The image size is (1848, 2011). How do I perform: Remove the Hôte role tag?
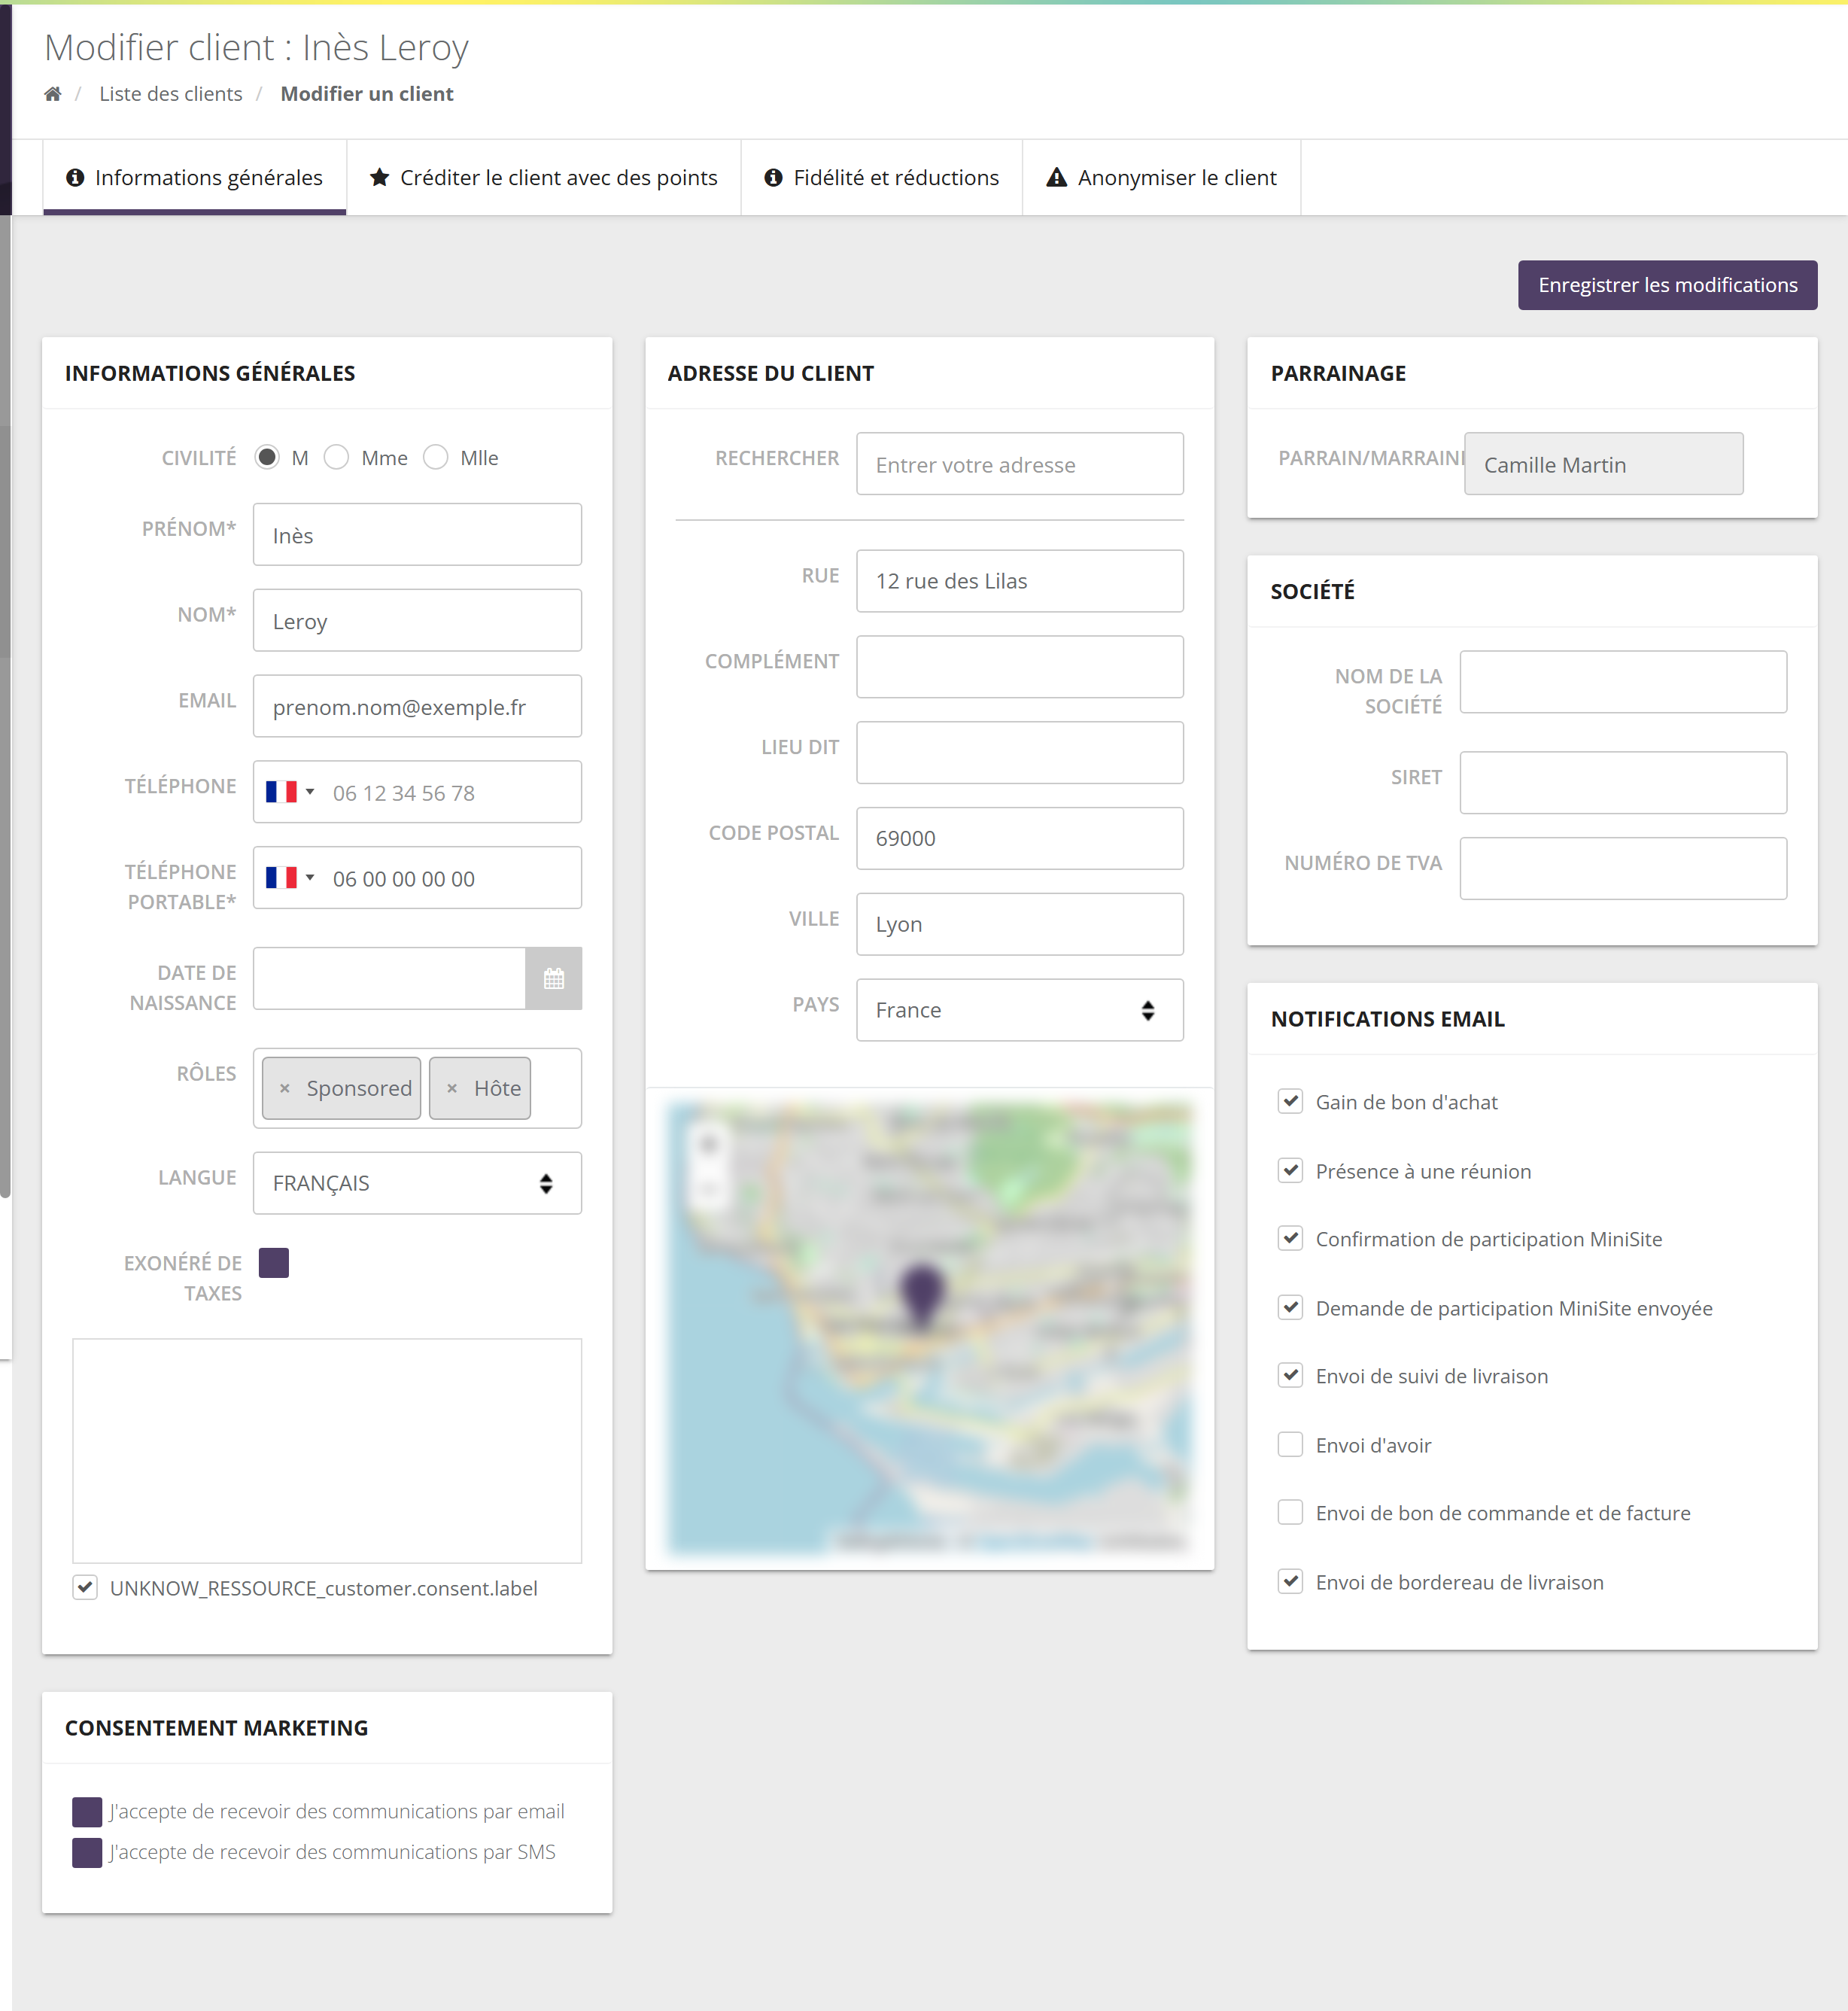(452, 1088)
